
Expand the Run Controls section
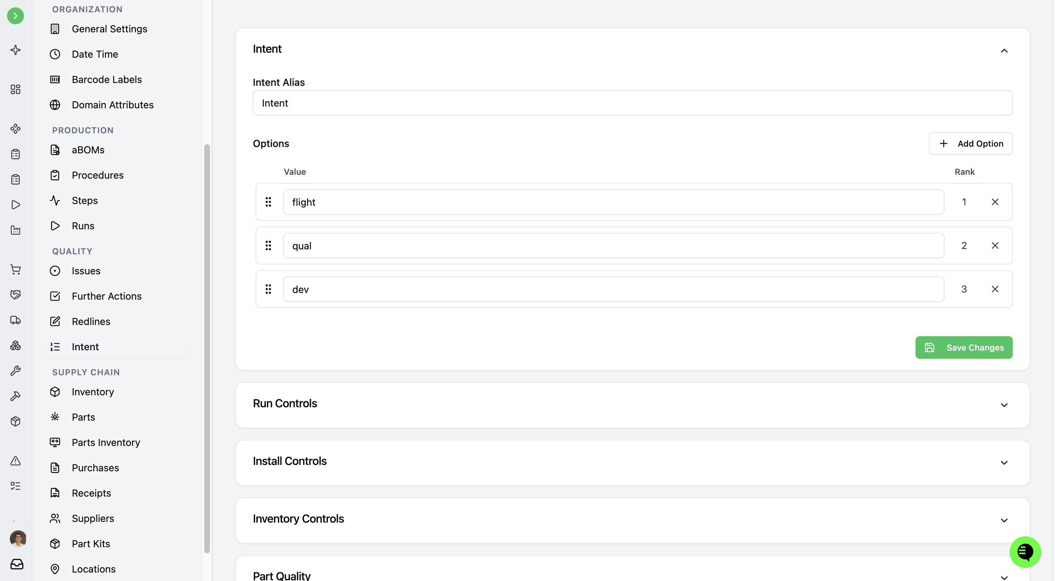coord(1004,405)
